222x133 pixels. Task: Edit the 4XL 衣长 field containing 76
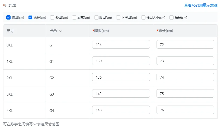[185, 110]
